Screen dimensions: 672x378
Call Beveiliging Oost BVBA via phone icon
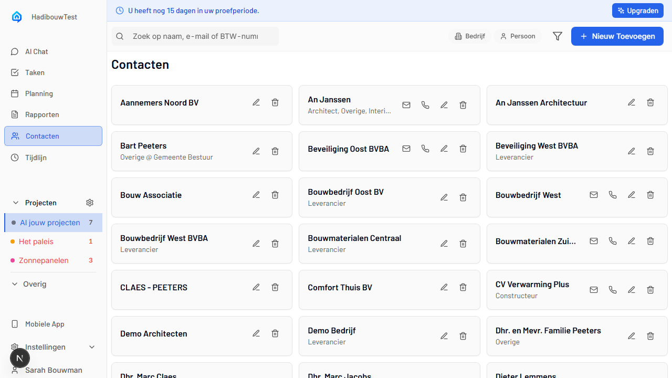[425, 149]
